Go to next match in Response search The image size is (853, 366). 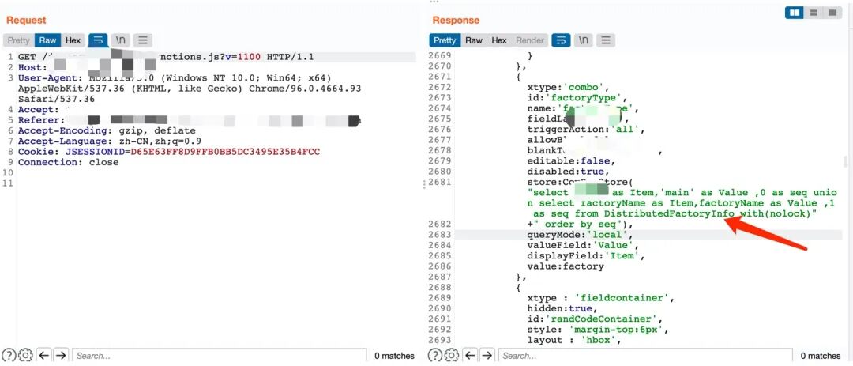(x=487, y=356)
